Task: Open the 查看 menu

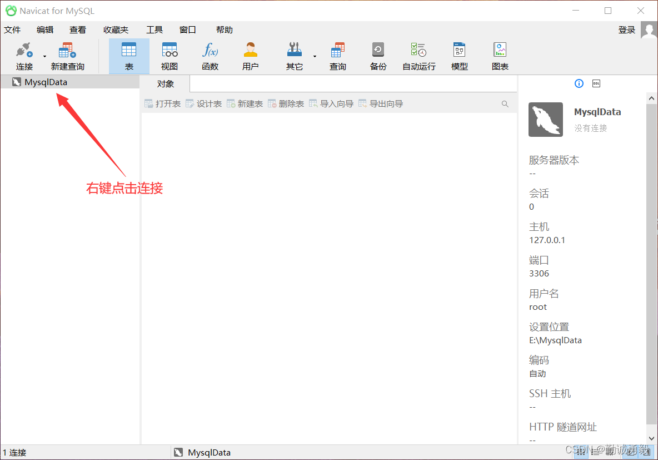Action: point(78,30)
